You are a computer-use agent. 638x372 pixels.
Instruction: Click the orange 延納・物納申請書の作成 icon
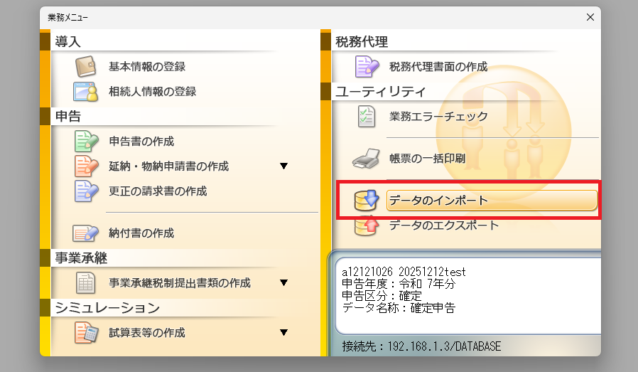coord(86,166)
